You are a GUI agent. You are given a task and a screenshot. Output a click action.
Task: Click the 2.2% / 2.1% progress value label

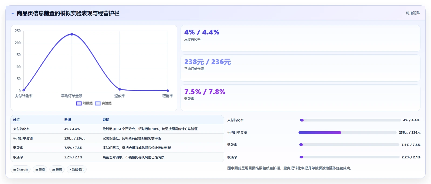[x=411, y=157]
